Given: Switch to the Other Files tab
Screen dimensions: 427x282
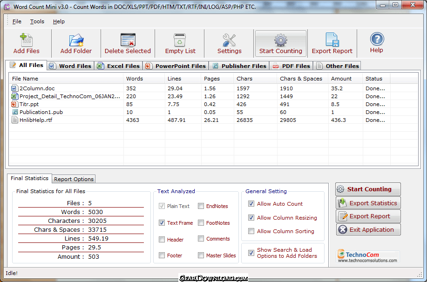Looking at the screenshot, I should 337,66.
